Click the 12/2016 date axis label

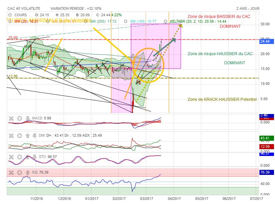click(x=64, y=199)
